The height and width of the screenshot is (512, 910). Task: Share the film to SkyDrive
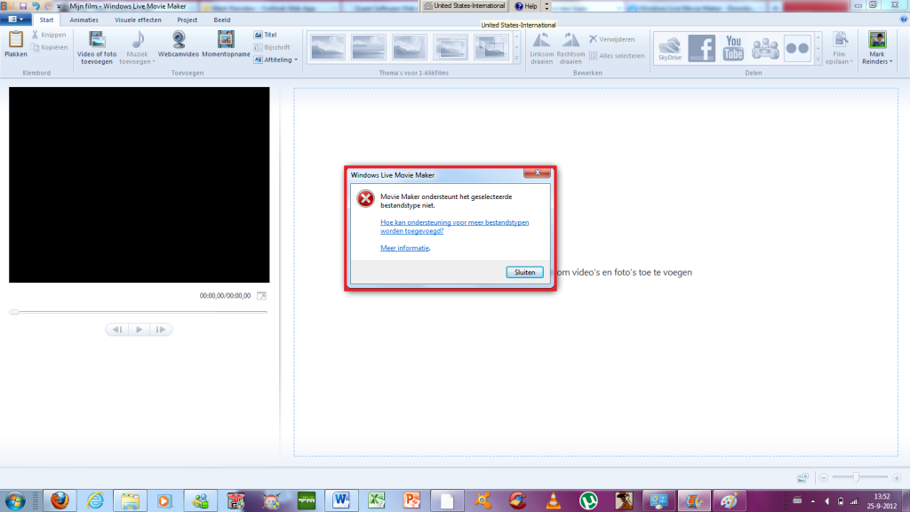670,48
